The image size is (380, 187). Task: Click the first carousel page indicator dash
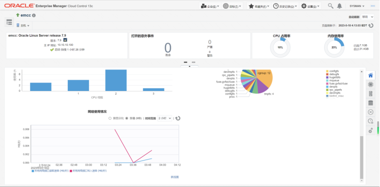185,62
